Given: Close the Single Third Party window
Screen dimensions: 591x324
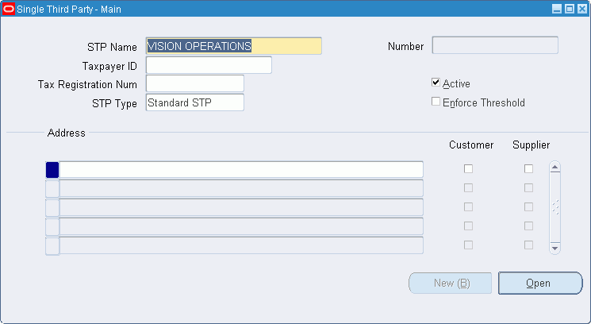Looking at the screenshot, I should click(582, 9).
